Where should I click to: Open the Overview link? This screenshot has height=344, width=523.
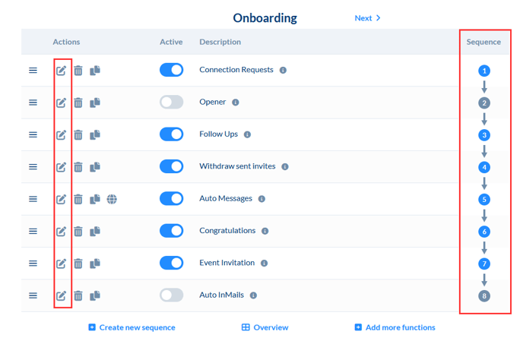pos(265,327)
